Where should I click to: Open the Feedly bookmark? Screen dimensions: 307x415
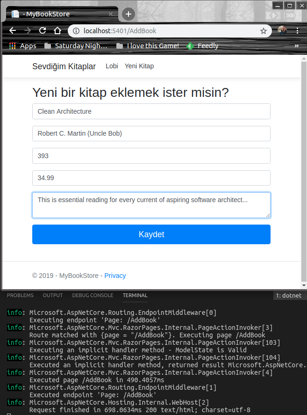pyautogui.click(x=202, y=46)
